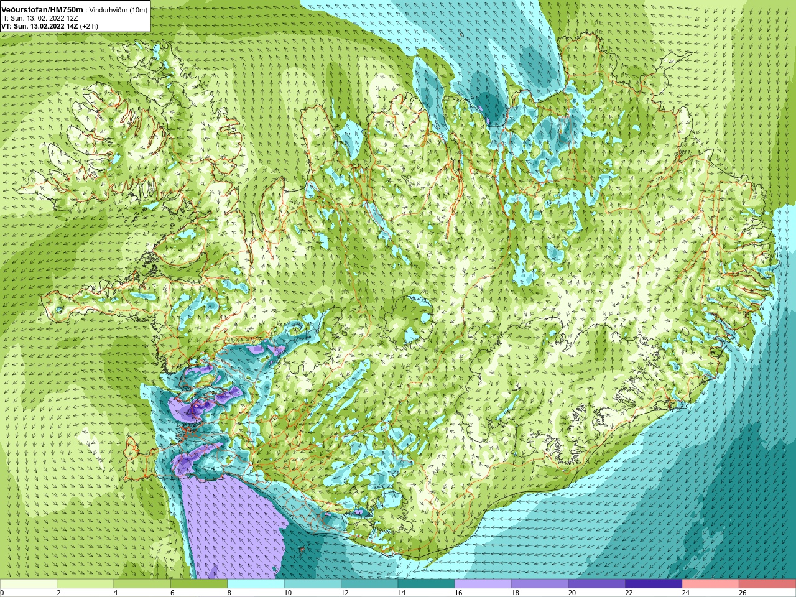Pick the teal 12–14 legend swatch

pyautogui.click(x=369, y=584)
